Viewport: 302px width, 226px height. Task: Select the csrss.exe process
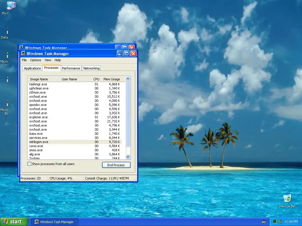coord(75,146)
